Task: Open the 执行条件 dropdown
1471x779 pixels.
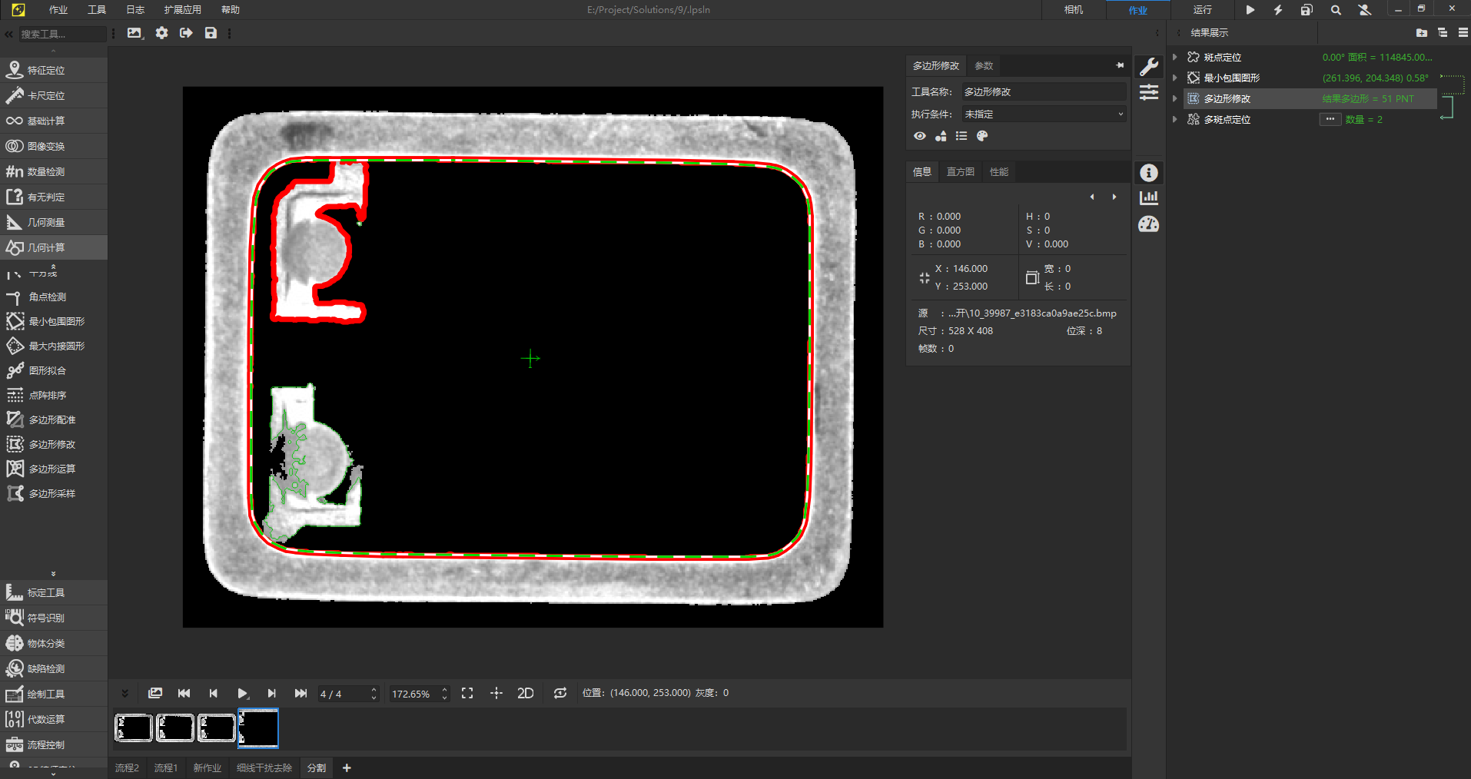Action: click(1044, 114)
